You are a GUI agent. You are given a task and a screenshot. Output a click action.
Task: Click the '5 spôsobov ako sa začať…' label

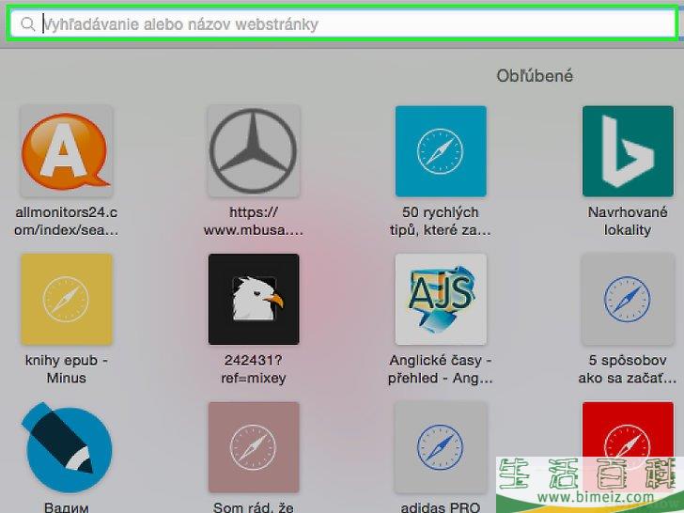click(x=628, y=369)
